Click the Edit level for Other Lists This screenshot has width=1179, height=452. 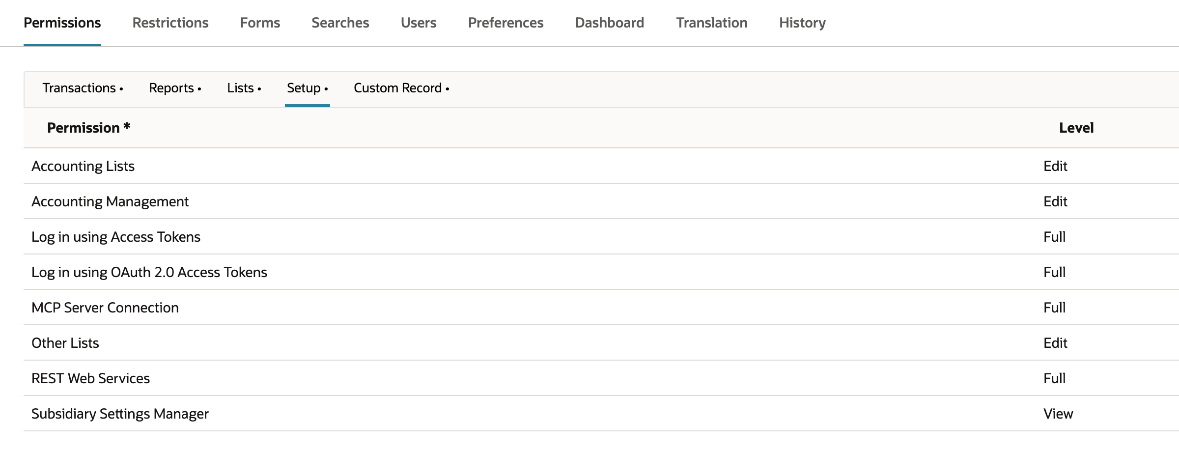pos(1055,343)
